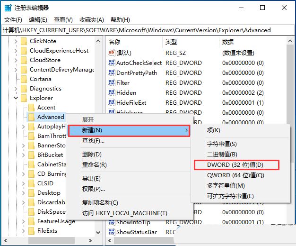Click the Desktop folder icon

coord(31,192)
